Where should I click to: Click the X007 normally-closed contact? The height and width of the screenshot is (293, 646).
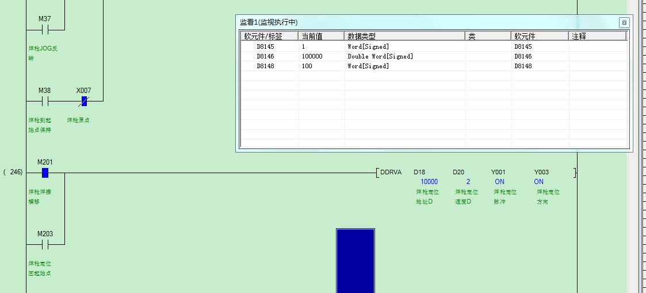point(83,101)
